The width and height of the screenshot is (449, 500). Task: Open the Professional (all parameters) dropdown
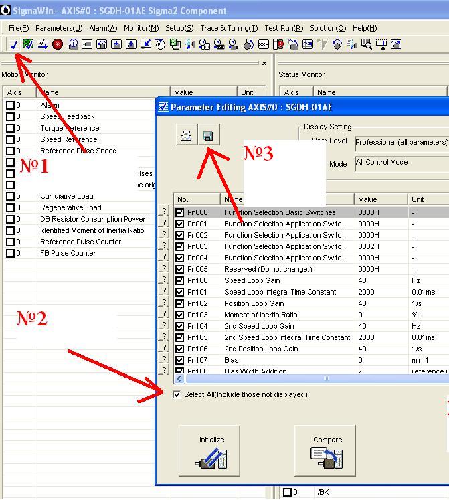(401, 143)
